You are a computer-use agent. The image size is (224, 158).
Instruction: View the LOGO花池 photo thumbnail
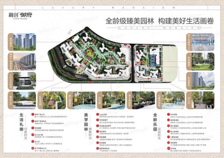pos(22,81)
